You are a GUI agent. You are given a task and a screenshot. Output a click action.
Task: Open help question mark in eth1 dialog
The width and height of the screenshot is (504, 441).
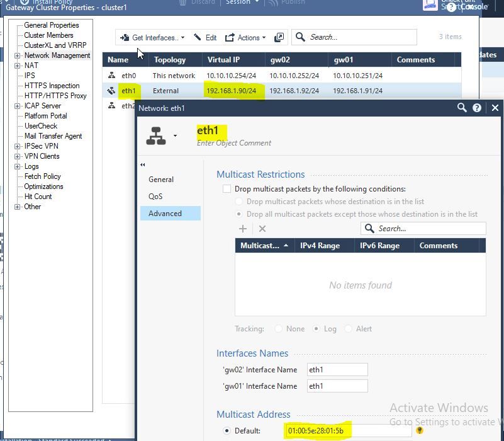click(477, 108)
